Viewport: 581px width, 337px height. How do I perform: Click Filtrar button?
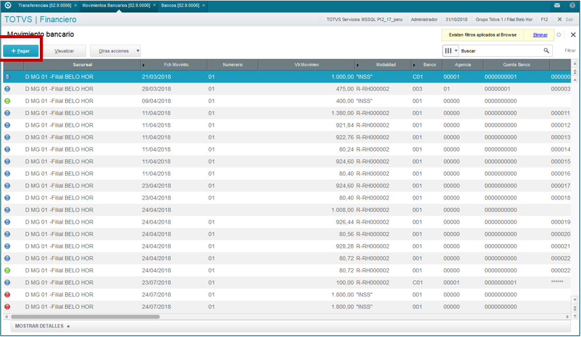tap(570, 51)
